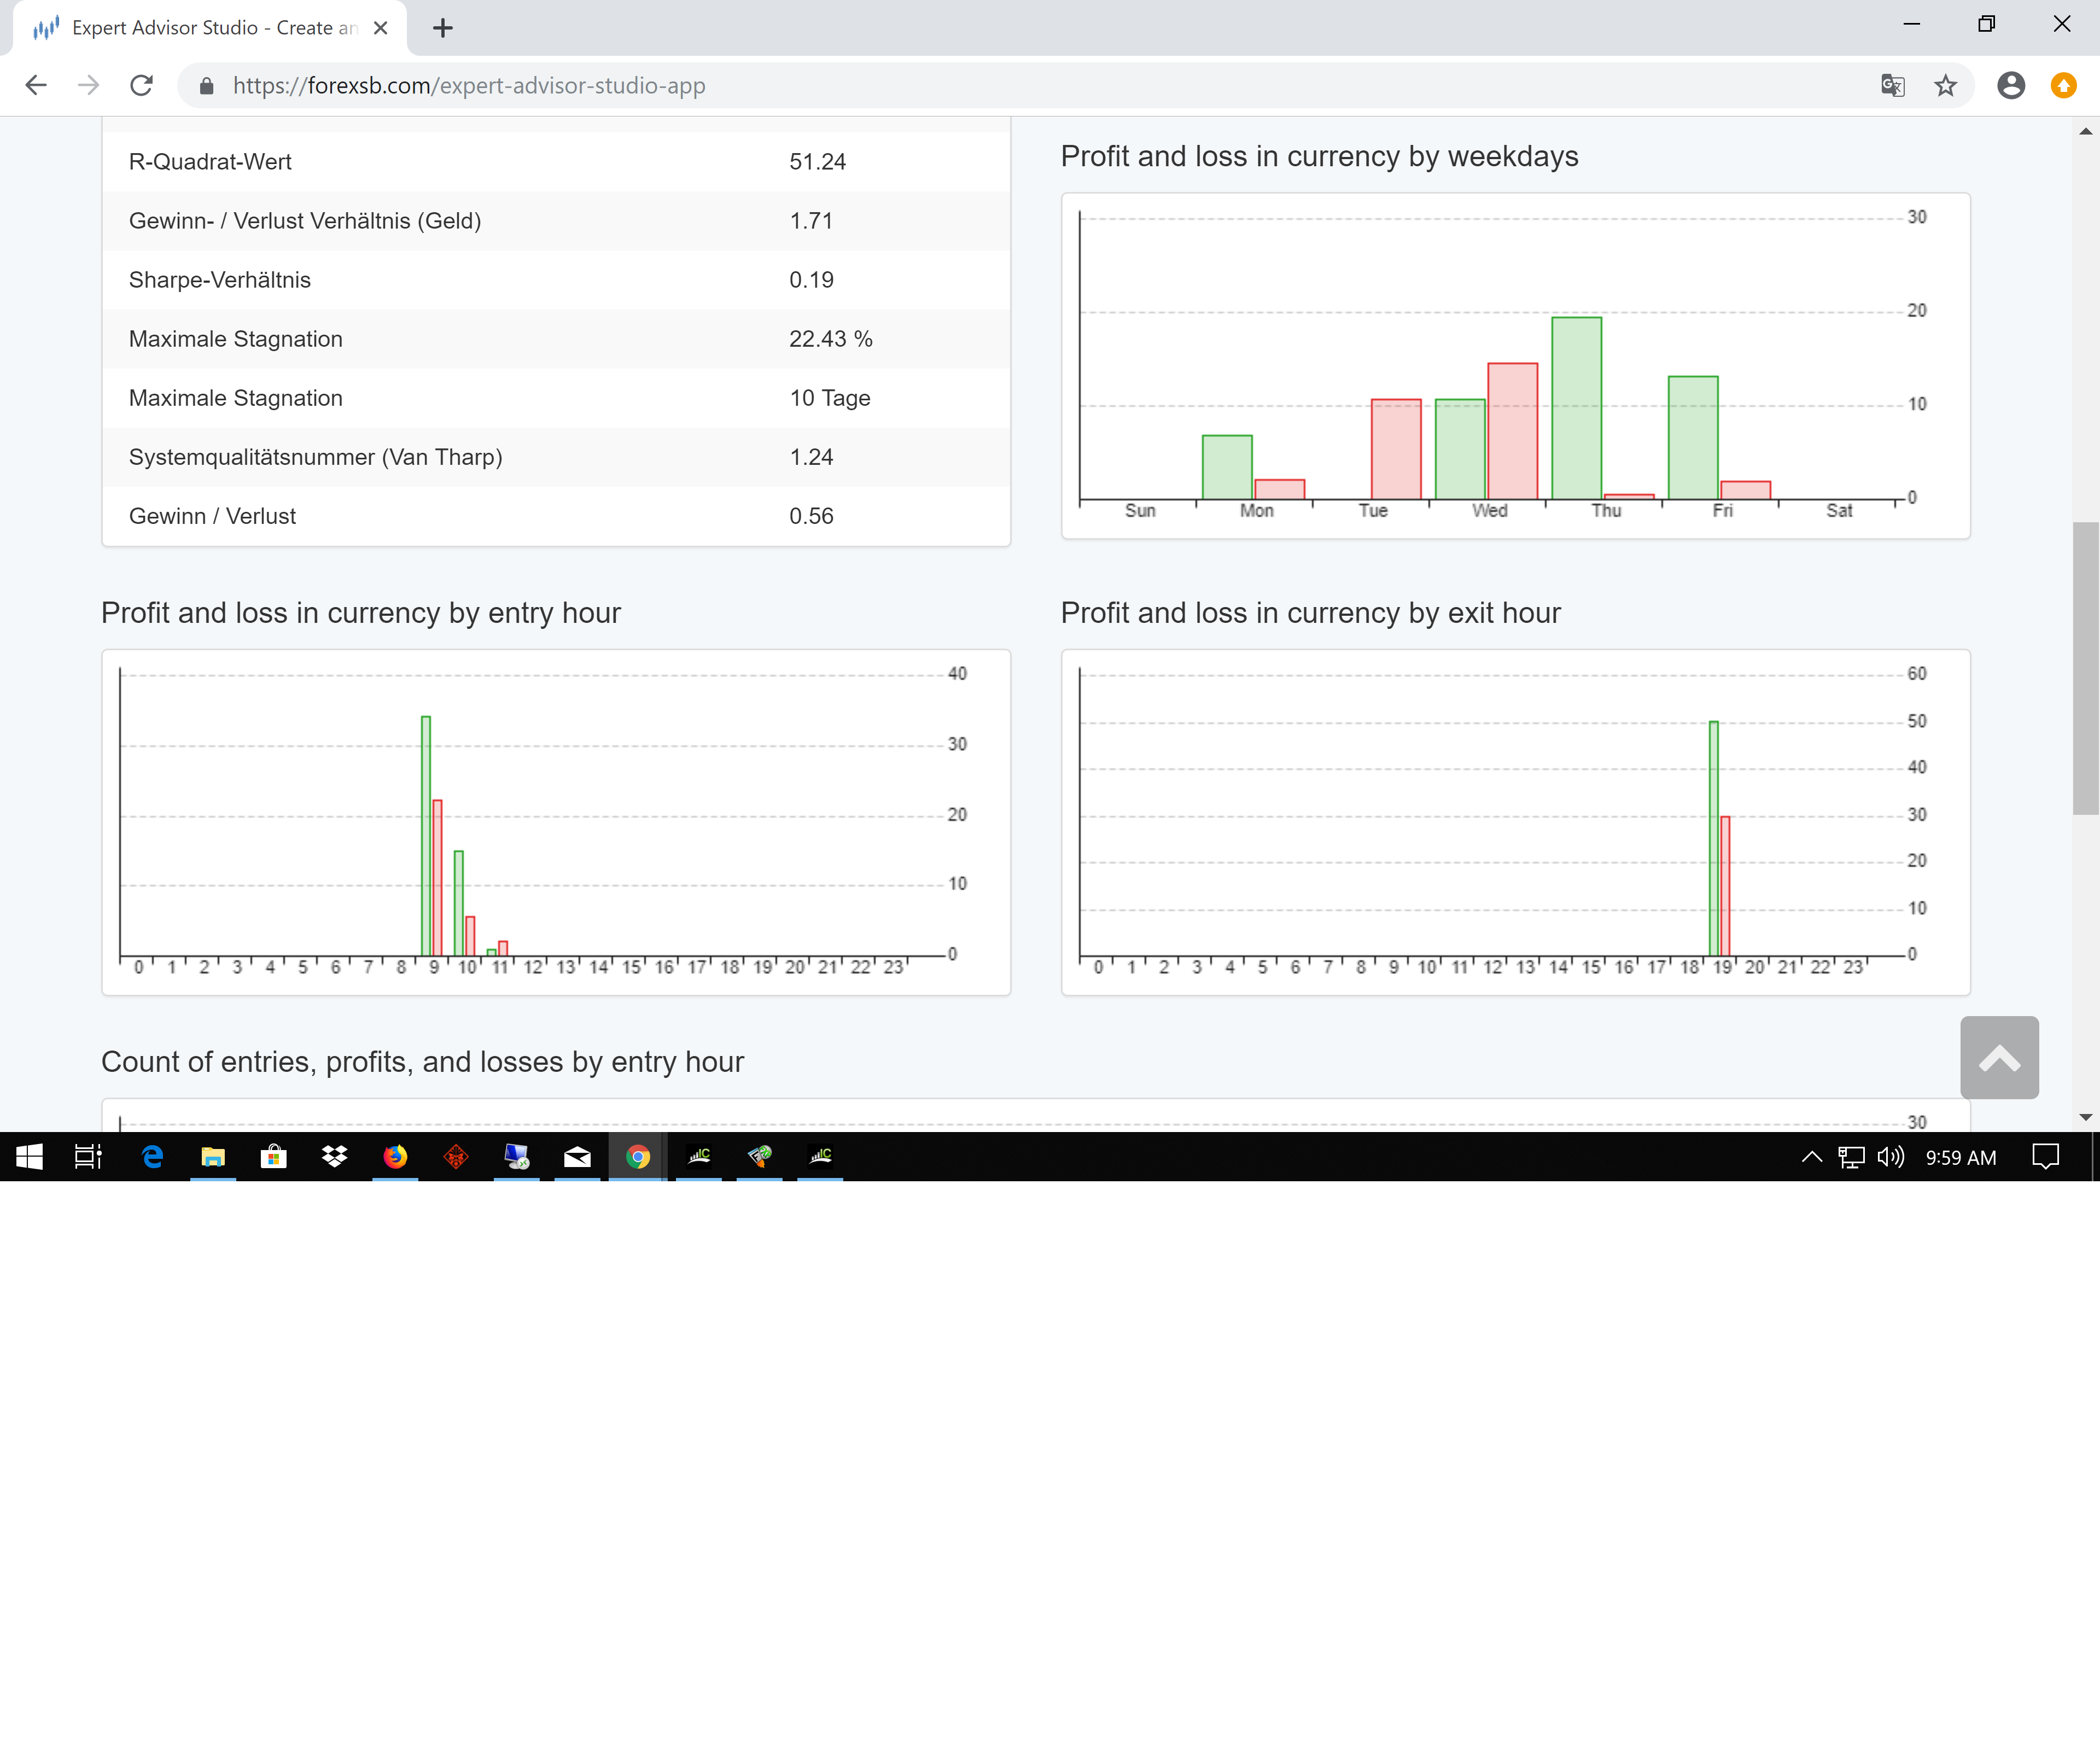Click the browser back arrow

coord(36,86)
